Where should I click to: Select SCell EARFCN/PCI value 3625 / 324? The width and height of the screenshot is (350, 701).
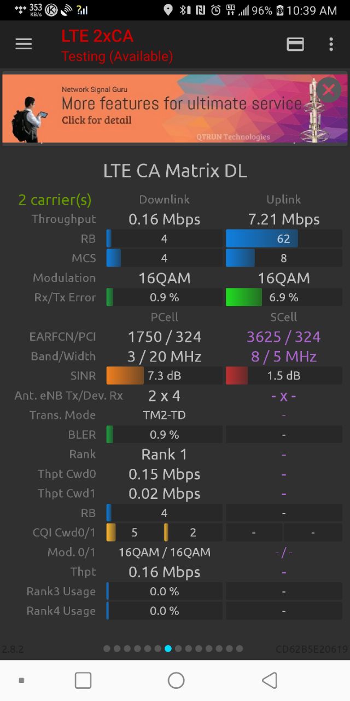tap(284, 337)
